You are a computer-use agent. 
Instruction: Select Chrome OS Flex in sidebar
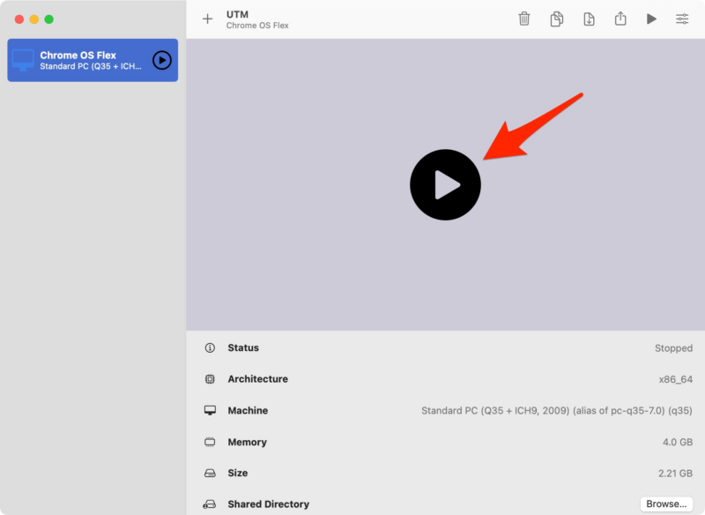click(x=93, y=60)
